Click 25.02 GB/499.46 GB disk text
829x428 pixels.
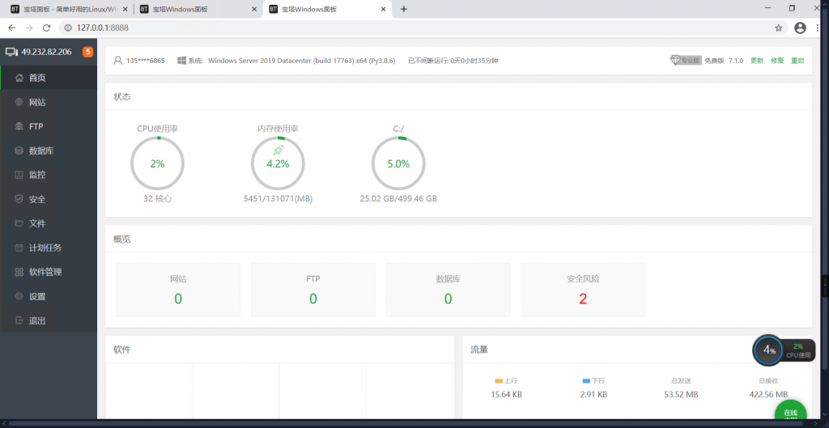coord(398,199)
